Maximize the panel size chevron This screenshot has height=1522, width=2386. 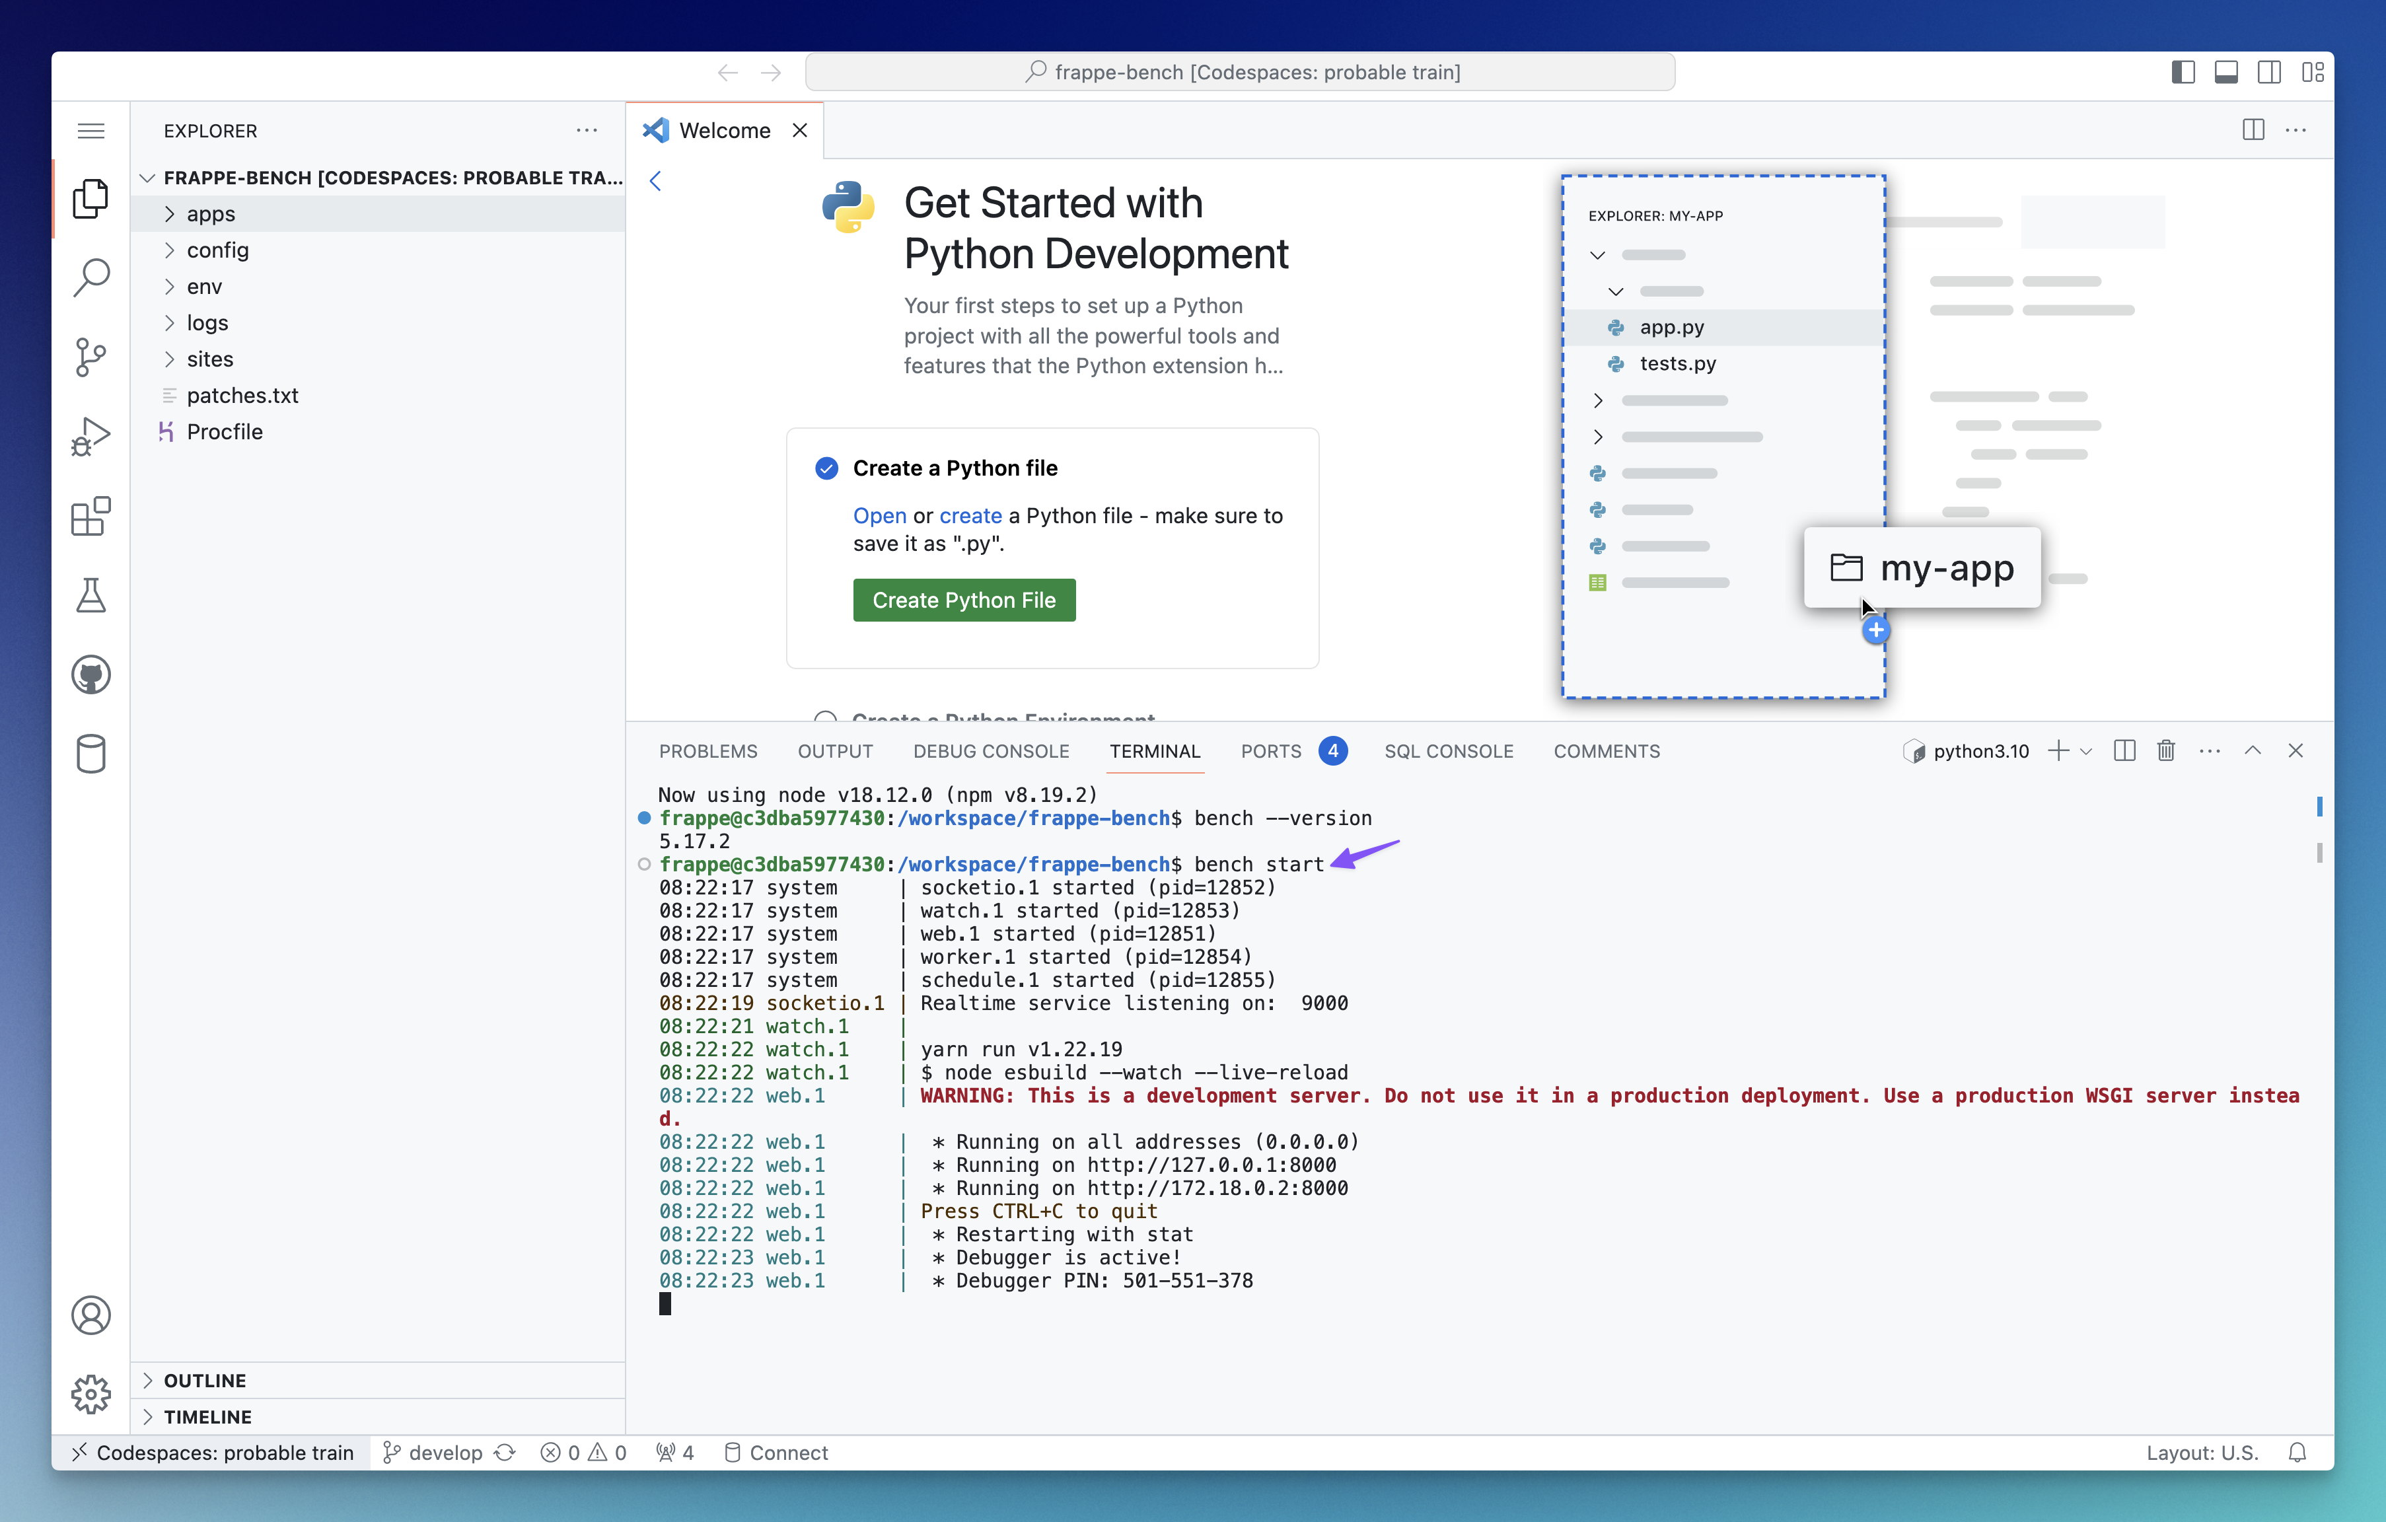(2253, 750)
